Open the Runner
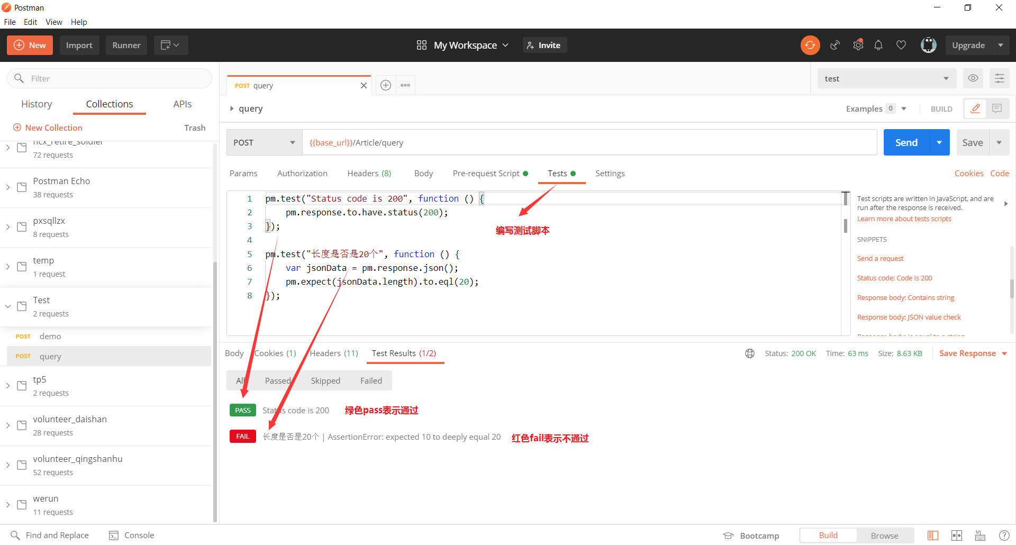This screenshot has width=1016, height=545. (126, 46)
